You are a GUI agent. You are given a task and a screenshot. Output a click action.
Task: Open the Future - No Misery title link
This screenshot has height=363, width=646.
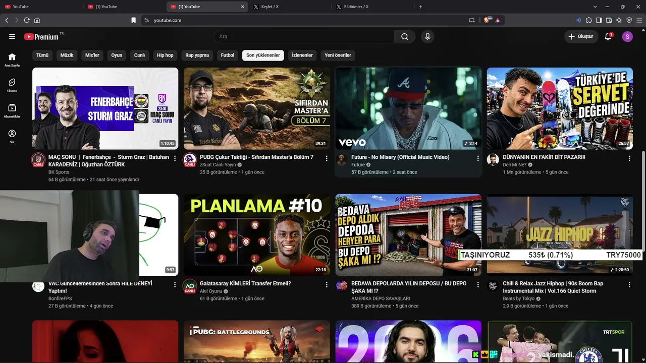pos(400,157)
